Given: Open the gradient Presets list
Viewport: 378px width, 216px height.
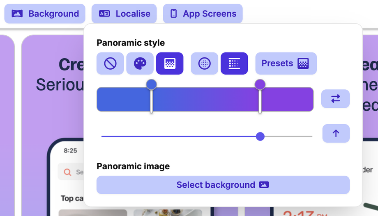Looking at the screenshot, I should (286, 64).
